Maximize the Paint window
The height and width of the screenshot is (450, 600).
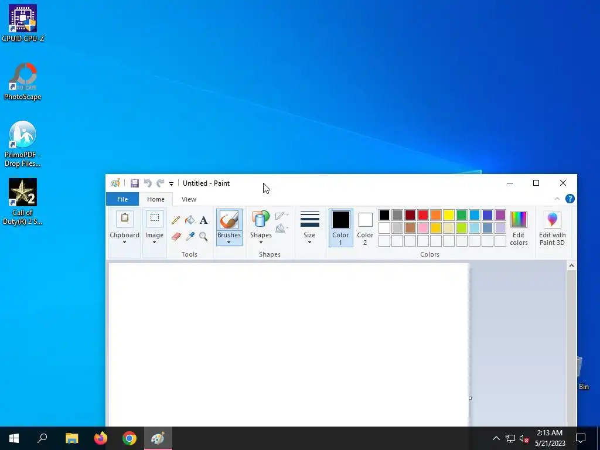click(x=536, y=183)
